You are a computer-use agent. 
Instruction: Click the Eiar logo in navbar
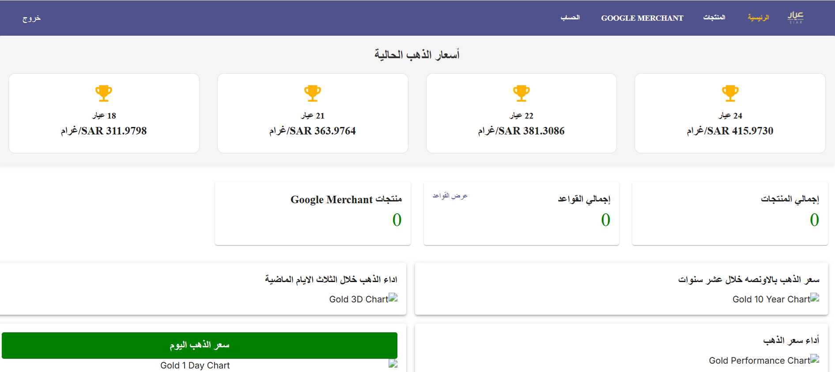tap(795, 18)
